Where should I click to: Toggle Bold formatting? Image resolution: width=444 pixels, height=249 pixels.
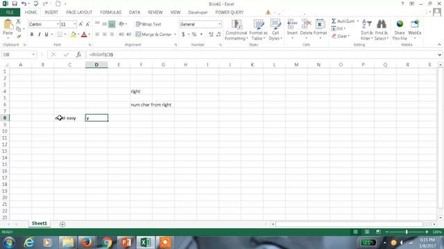pyautogui.click(x=32, y=35)
